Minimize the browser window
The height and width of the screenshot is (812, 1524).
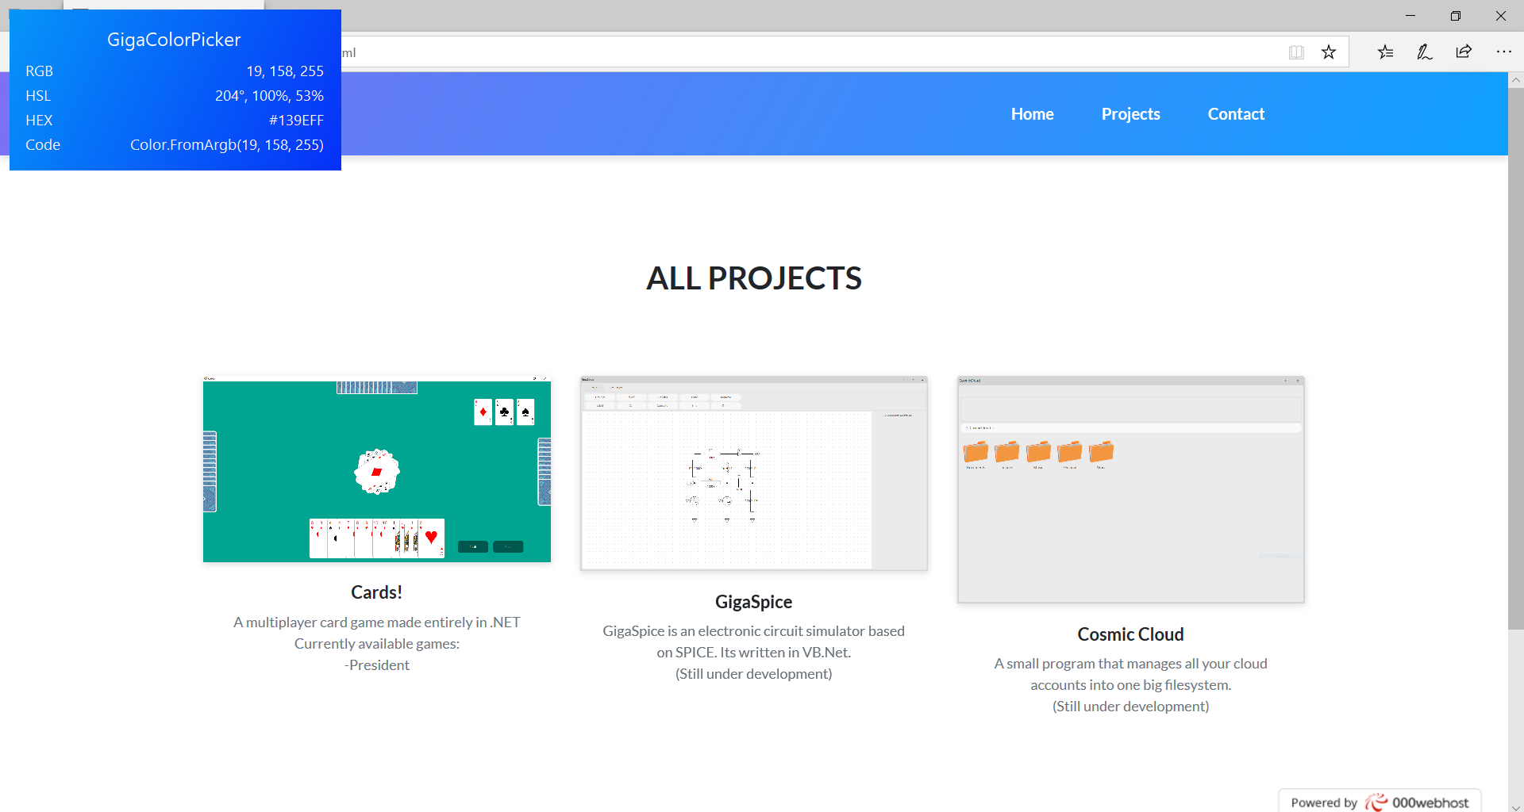[1410, 16]
